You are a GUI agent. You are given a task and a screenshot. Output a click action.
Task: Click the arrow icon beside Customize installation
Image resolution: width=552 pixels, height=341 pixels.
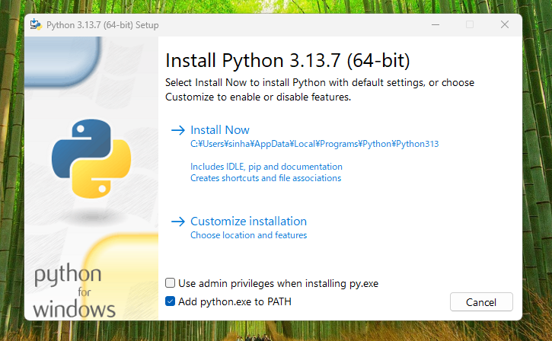click(x=178, y=221)
